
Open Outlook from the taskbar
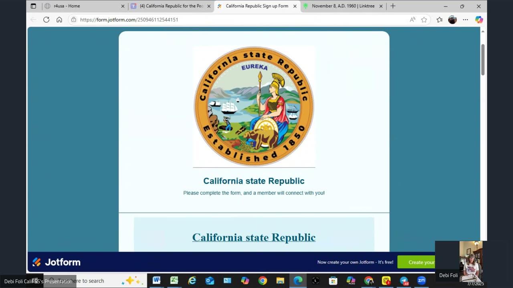[x=210, y=281]
